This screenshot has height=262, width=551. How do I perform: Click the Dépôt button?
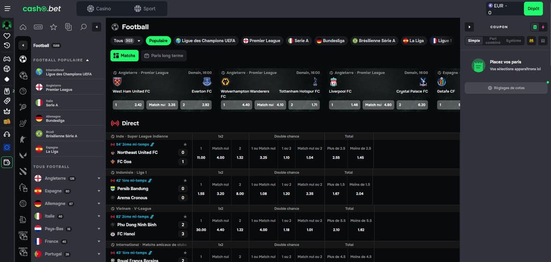pos(534,9)
